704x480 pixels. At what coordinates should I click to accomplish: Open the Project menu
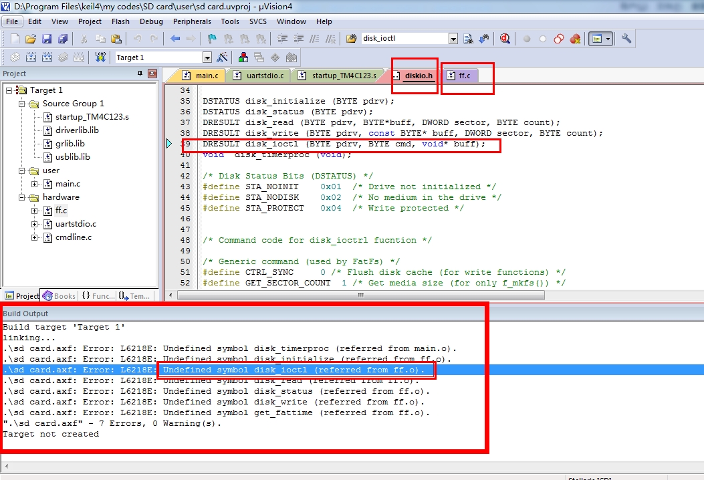90,21
